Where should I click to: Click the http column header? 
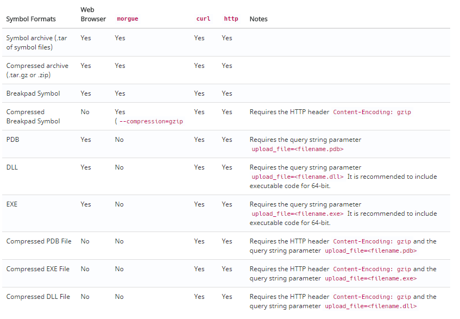click(x=231, y=19)
